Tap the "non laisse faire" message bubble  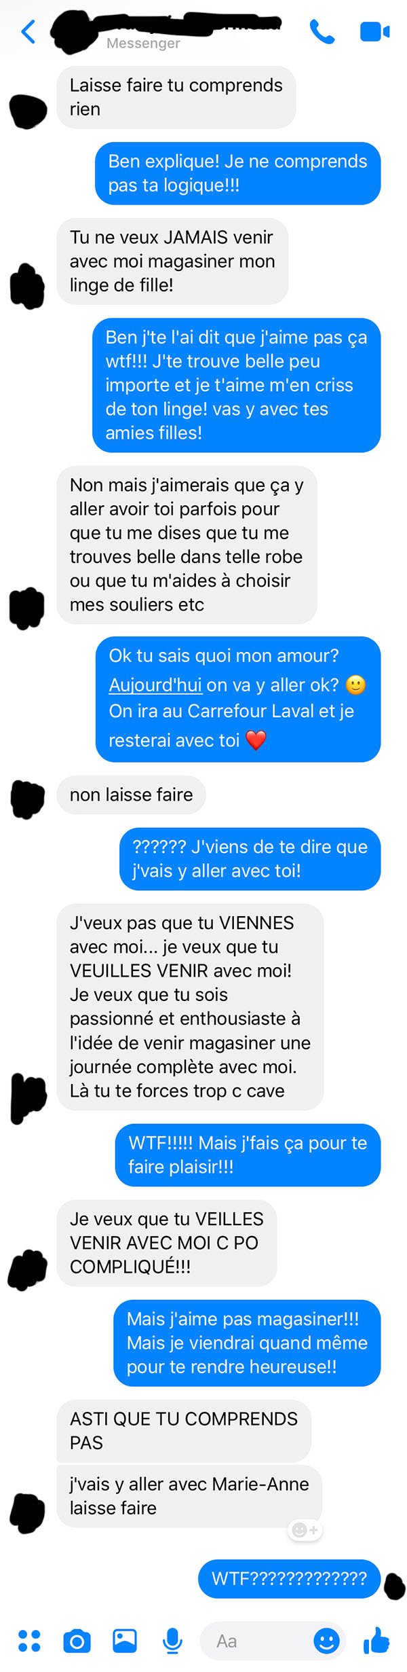[x=131, y=794]
